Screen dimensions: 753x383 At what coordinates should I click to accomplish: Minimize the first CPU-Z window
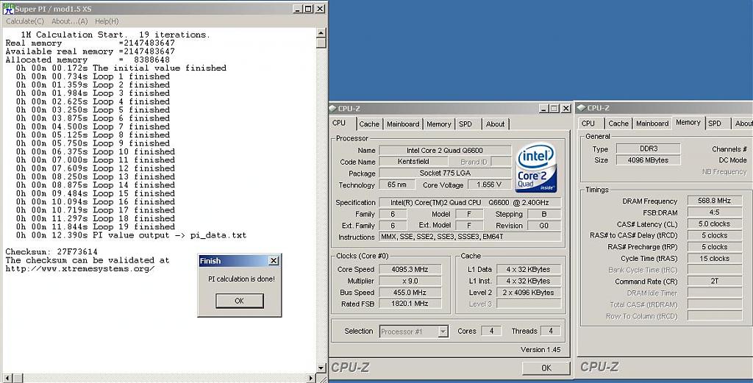(x=543, y=109)
